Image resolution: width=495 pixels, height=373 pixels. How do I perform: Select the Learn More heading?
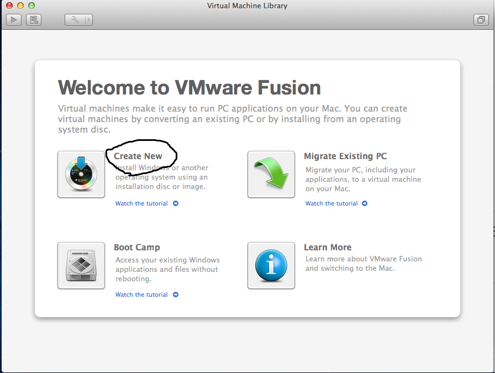[x=328, y=248]
